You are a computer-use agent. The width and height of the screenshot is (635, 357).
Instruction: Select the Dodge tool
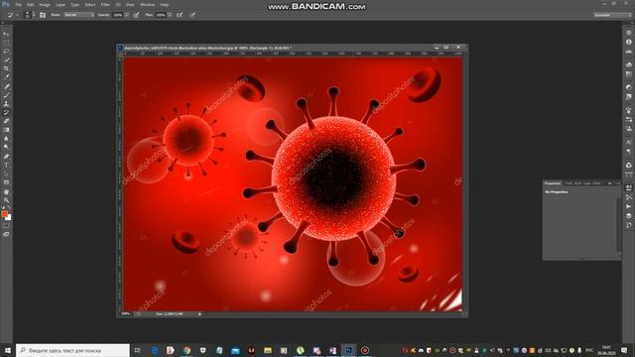pos(6,147)
